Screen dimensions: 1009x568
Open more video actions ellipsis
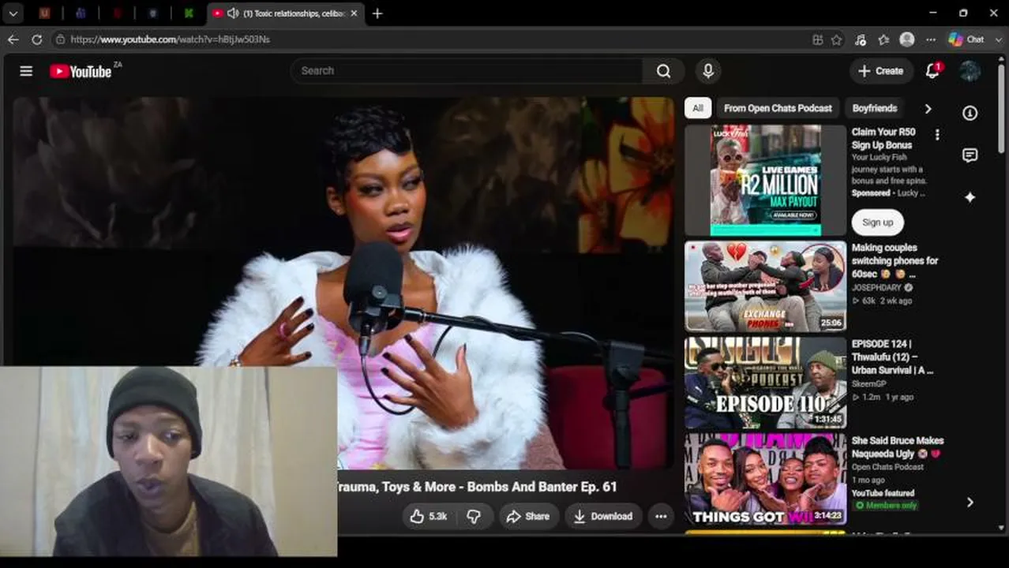pos(661,516)
